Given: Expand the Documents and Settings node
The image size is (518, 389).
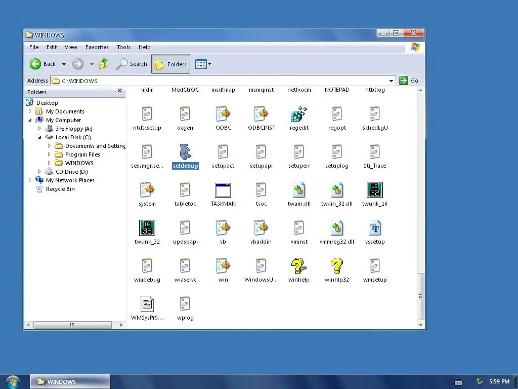Looking at the screenshot, I should pyautogui.click(x=49, y=146).
